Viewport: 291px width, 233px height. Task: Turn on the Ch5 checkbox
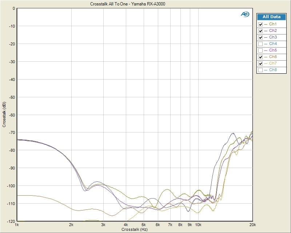[260, 50]
